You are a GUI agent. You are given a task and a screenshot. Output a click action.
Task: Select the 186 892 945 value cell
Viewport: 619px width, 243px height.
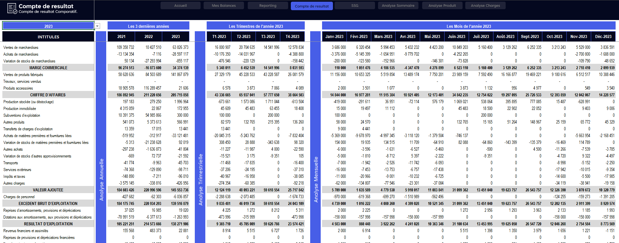pos(125,95)
